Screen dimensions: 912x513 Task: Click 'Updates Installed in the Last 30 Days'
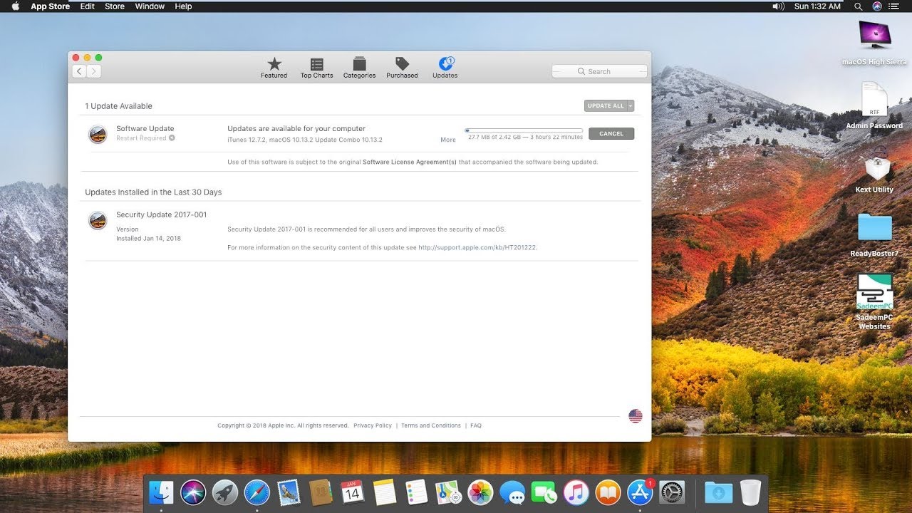(153, 192)
